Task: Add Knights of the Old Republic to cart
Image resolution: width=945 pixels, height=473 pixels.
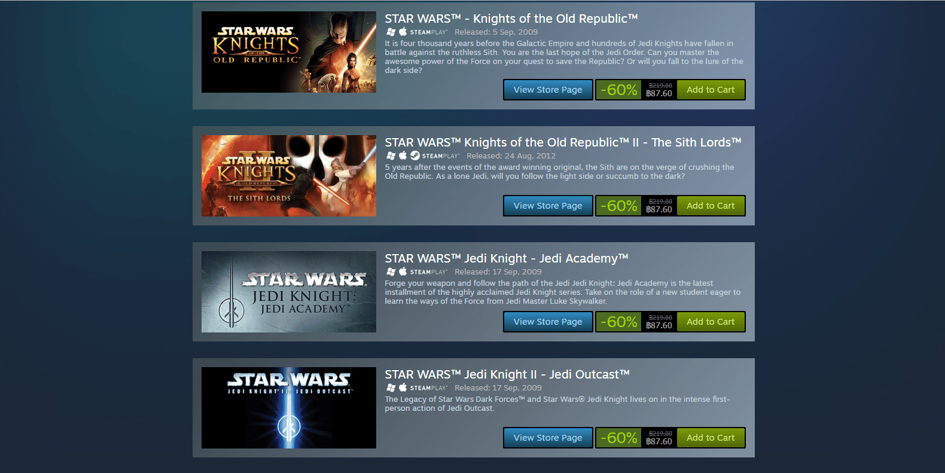Action: pos(711,90)
